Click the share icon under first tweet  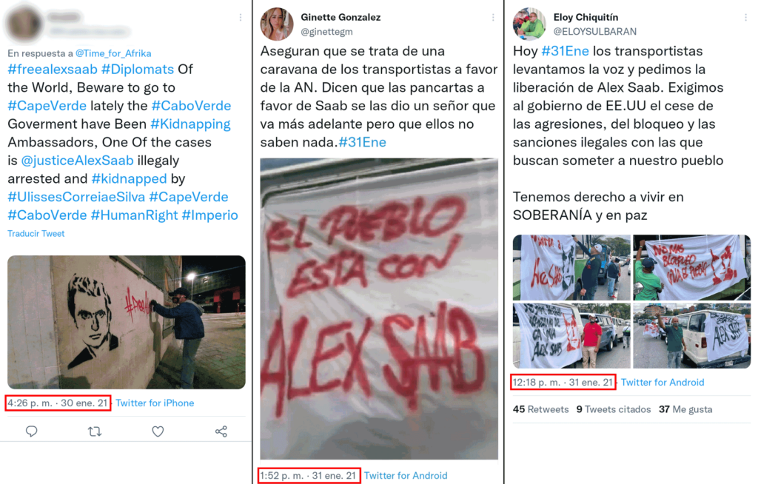point(221,431)
